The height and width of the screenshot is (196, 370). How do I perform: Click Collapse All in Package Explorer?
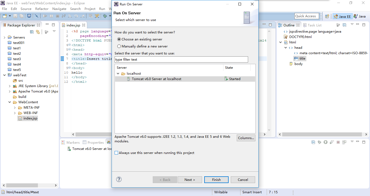point(32,32)
